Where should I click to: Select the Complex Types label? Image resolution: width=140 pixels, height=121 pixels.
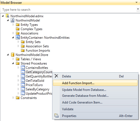tap(31, 29)
